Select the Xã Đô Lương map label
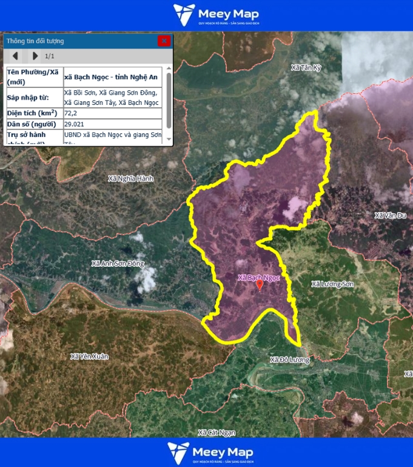Screen dimensions: 413x467 [290, 360]
